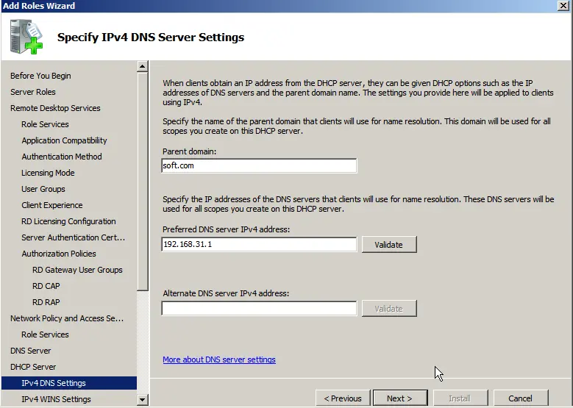Viewport: 573px width, 408px height.
Task: Cancel the Add Roles Wizard
Action: 519,398
